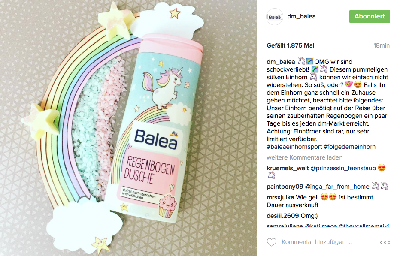
Task: Click the Balea shower gel post photo
Action: coord(128,128)
